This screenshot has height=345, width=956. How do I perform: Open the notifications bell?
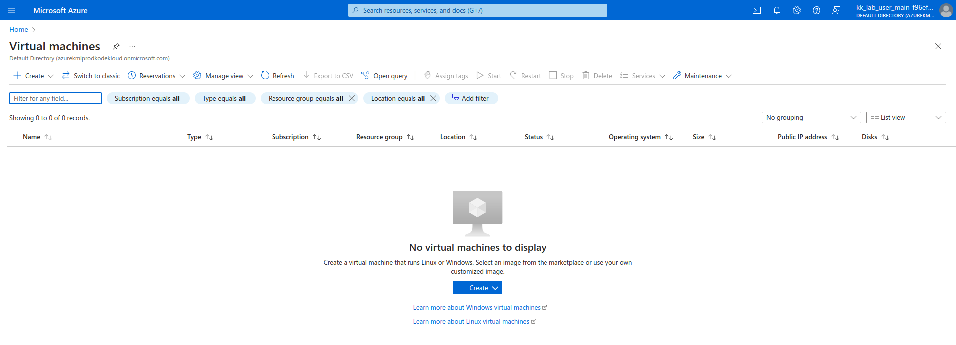tap(776, 10)
